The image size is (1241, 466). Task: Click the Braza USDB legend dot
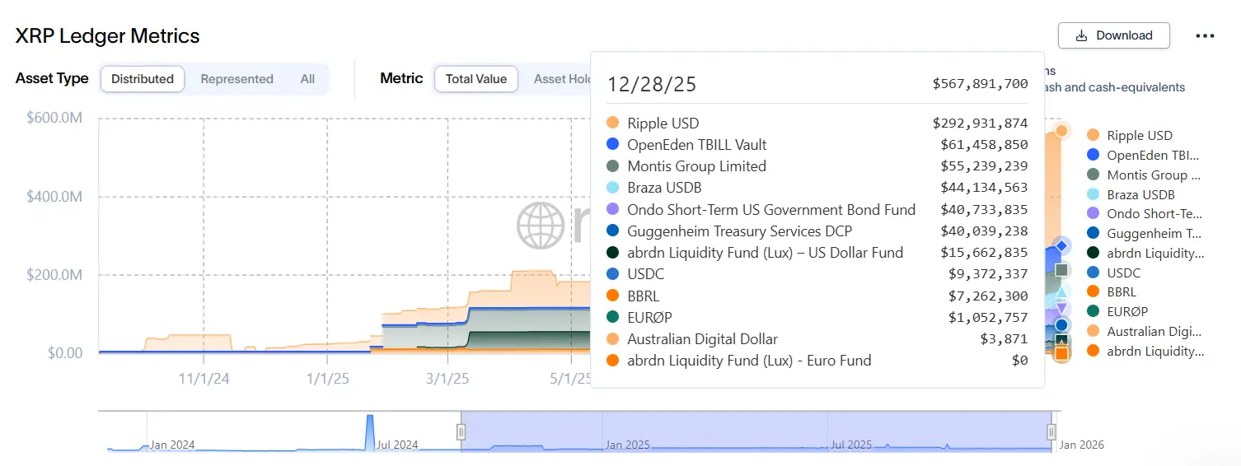click(x=1093, y=194)
